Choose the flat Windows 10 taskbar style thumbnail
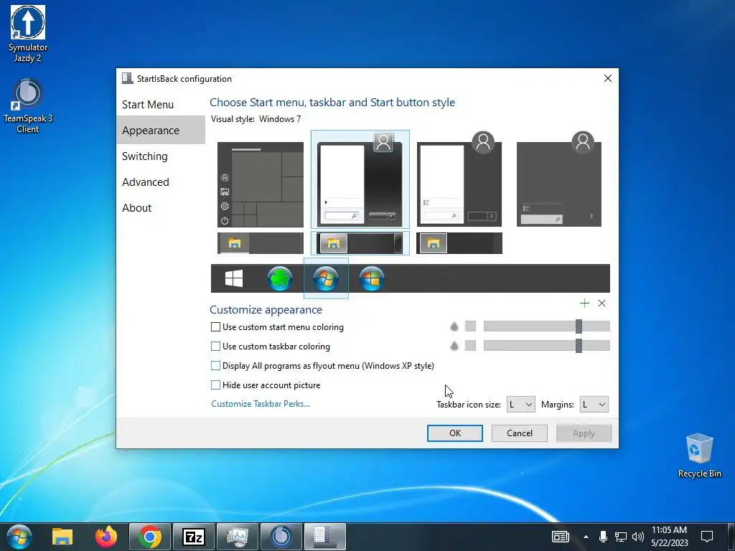Viewport: 735px width, 551px height. pos(261,243)
